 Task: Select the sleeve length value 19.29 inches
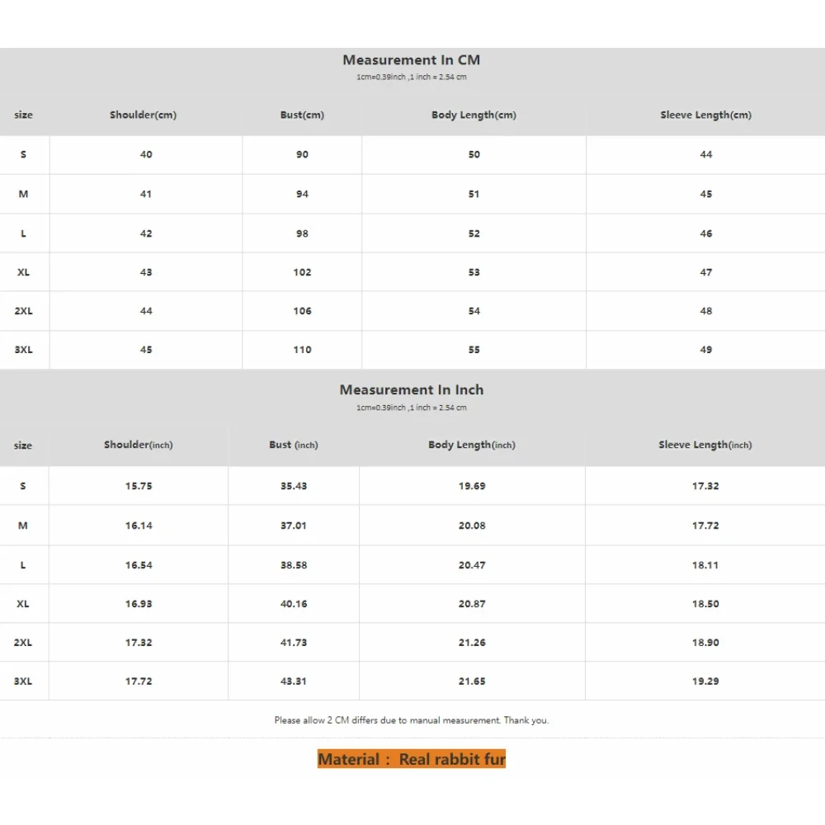coord(705,681)
